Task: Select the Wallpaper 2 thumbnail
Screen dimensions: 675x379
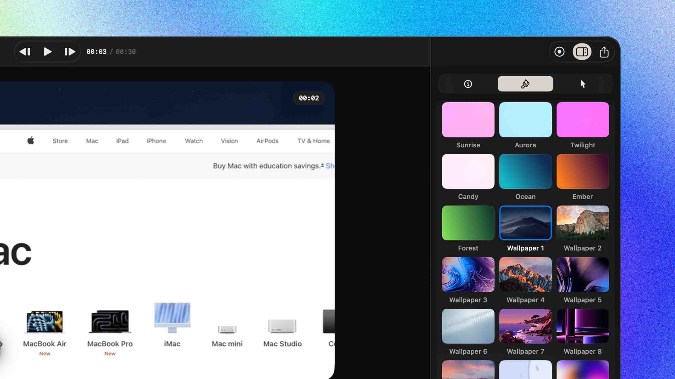Action: (x=583, y=223)
